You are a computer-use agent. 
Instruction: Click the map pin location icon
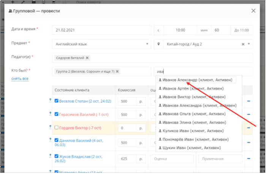[x=158, y=44]
